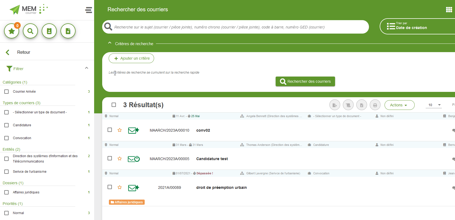Toggle the hamburger side menu
This screenshot has width=455, height=220.
(88, 10)
